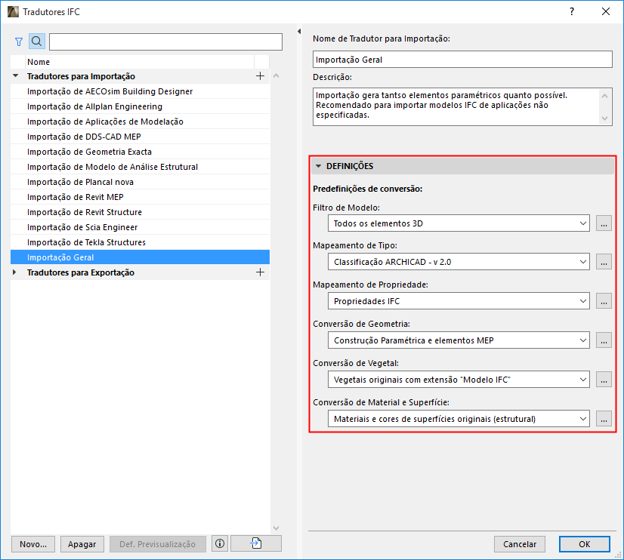Collapse the left panel with arrow icon
624x560 pixels.
click(x=299, y=32)
